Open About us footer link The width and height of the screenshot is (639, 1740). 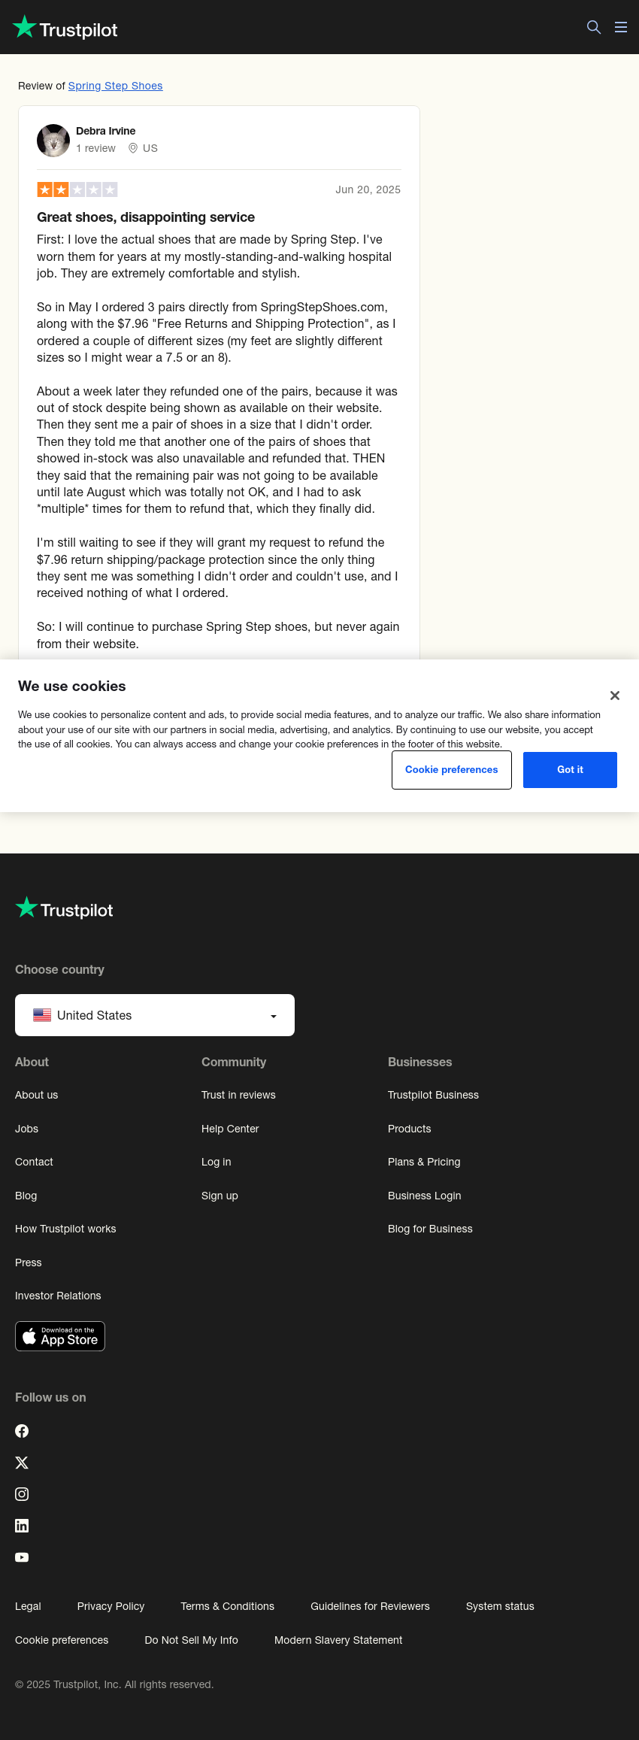(x=36, y=1095)
